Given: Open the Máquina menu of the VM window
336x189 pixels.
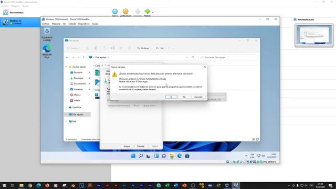Looking at the screenshot, I should (x=56, y=24).
